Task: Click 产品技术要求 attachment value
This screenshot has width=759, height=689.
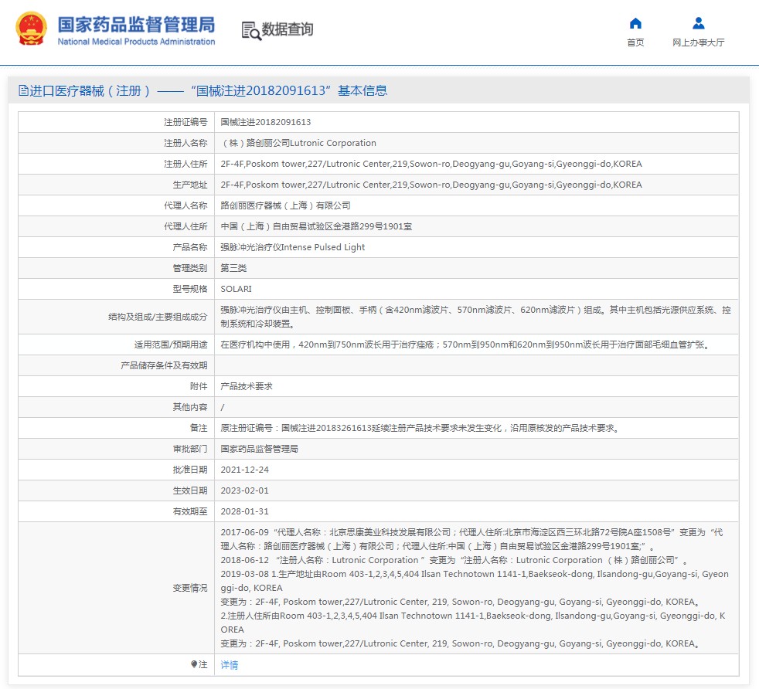Action: click(x=247, y=386)
